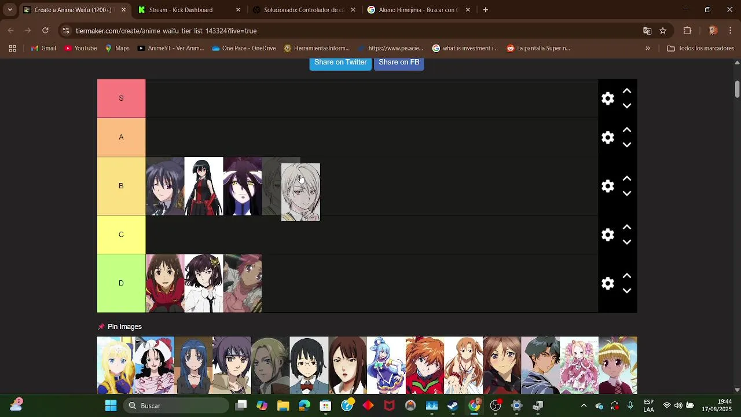Image resolution: width=741 pixels, height=417 pixels.
Task: Click the taskbar Buscar search box
Action: tap(176, 405)
